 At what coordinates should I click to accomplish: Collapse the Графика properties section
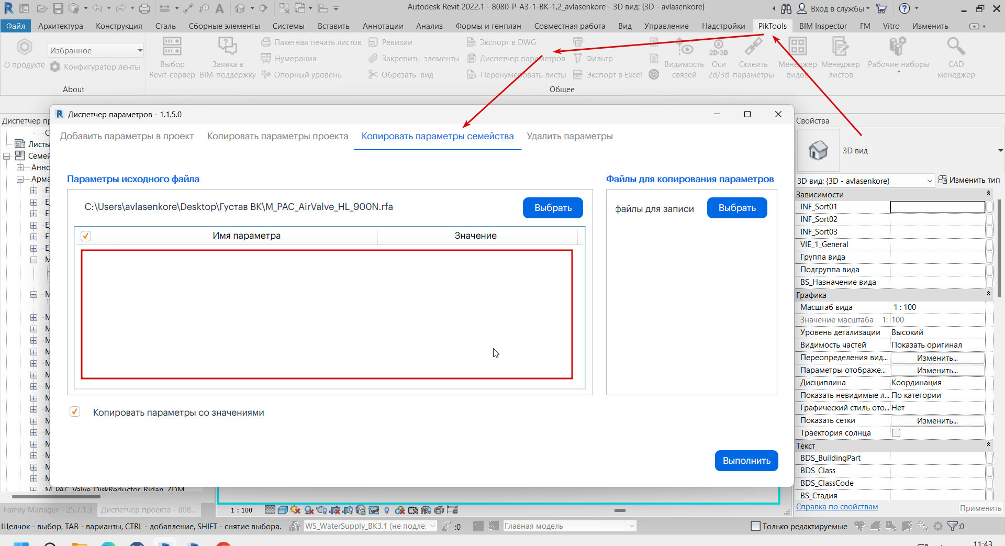point(988,294)
